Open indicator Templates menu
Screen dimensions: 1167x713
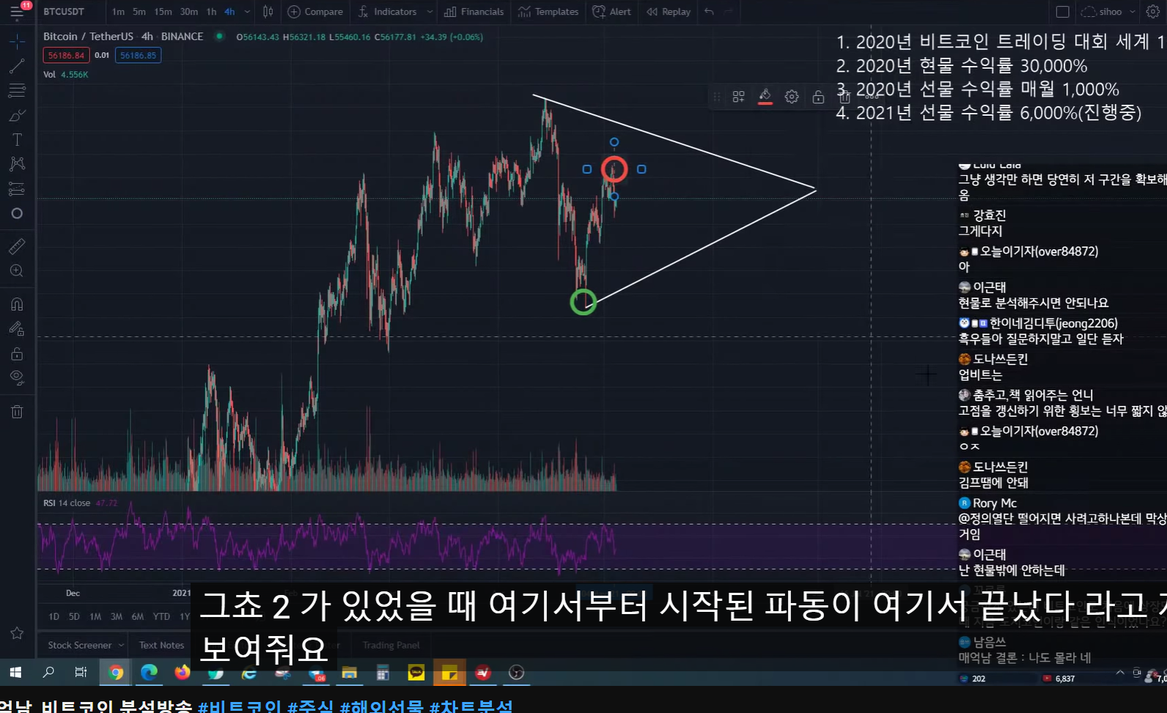click(550, 12)
